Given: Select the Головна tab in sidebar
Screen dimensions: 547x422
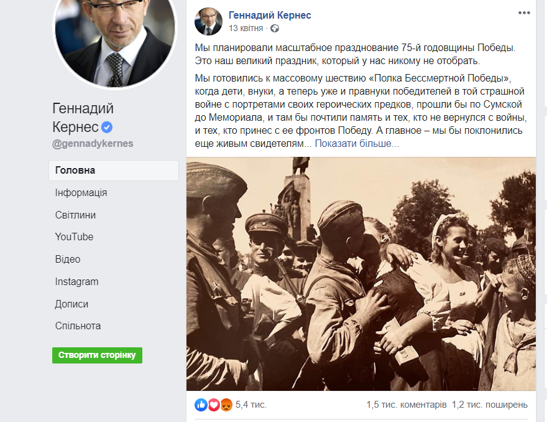Looking at the screenshot, I should 75,170.
